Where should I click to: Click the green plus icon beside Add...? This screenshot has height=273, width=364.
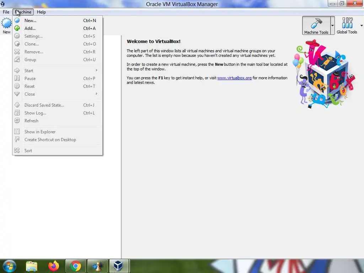pos(17,28)
